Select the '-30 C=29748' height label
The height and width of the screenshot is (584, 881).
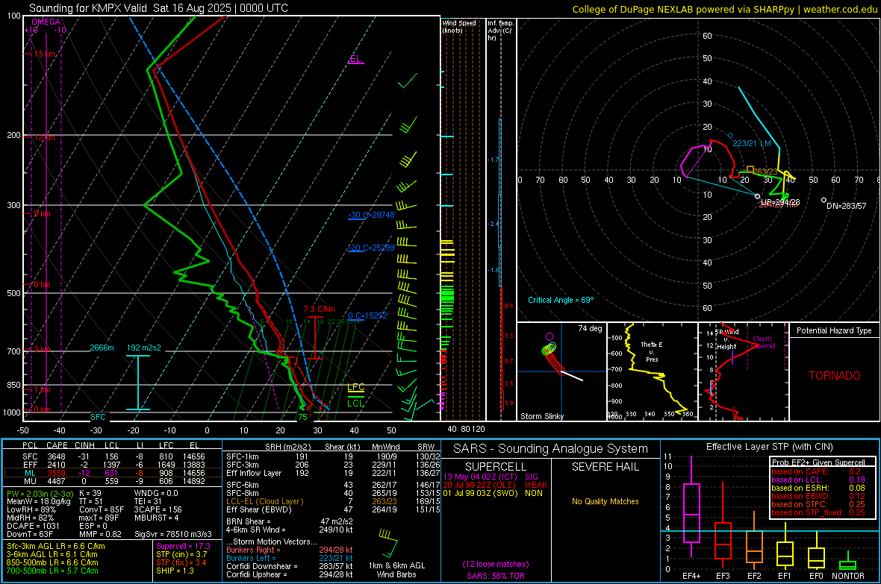click(371, 215)
